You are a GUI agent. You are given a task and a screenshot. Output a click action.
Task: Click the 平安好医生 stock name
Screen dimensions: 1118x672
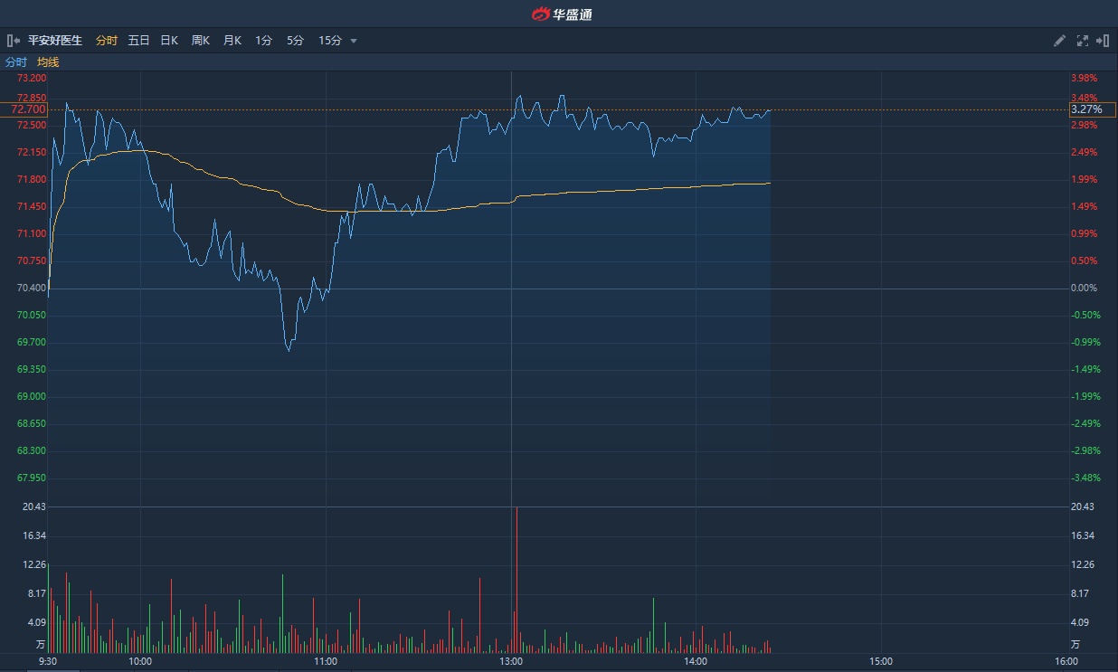(55, 41)
